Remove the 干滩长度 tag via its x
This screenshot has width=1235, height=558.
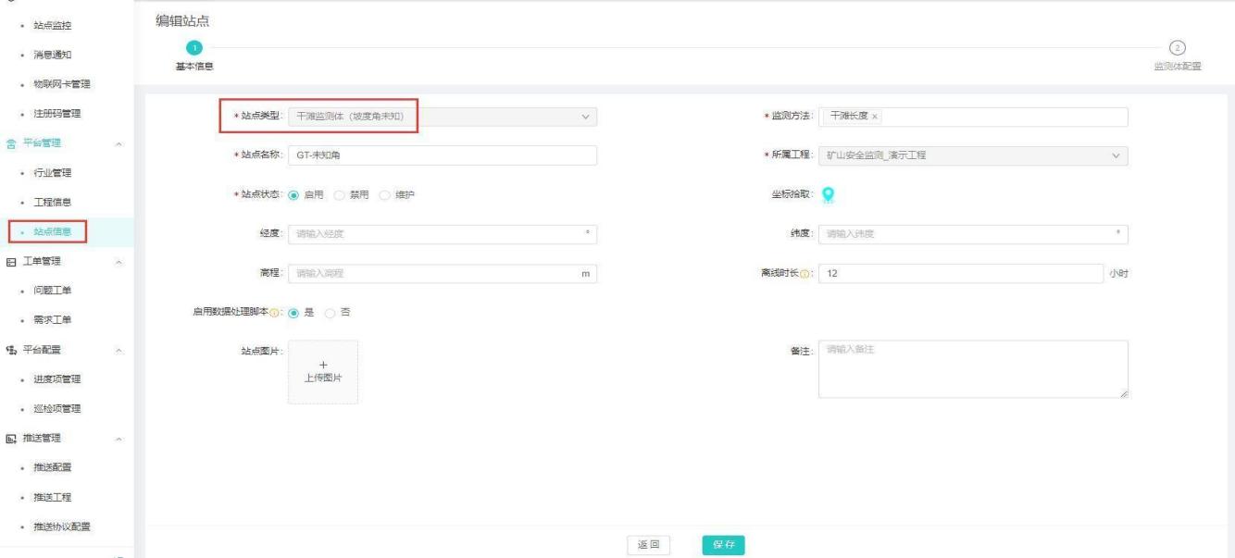point(875,117)
